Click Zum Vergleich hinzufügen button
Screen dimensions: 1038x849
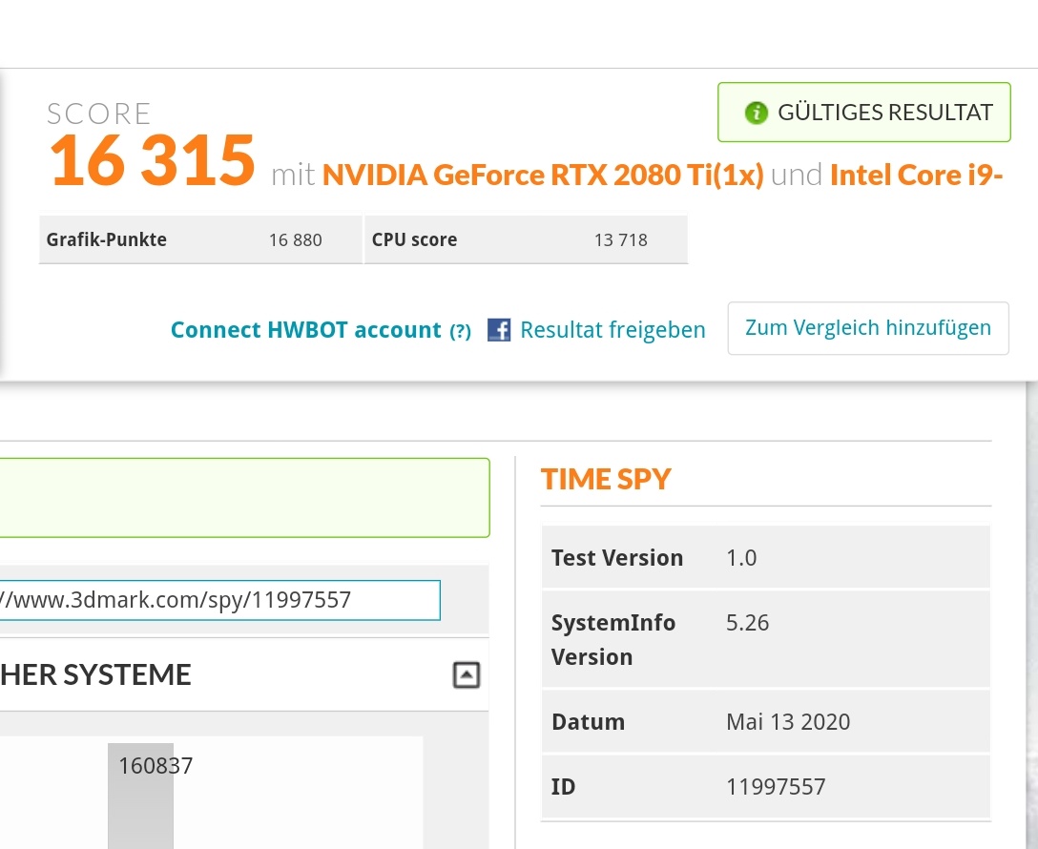tap(868, 328)
